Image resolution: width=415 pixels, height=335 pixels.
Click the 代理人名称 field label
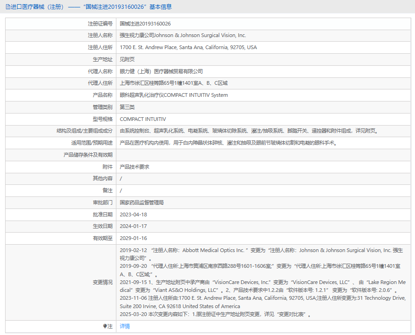100,71
